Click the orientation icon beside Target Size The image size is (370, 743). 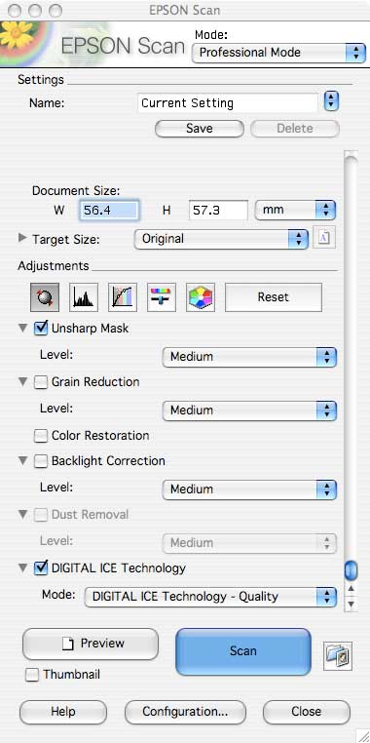[x=324, y=238]
